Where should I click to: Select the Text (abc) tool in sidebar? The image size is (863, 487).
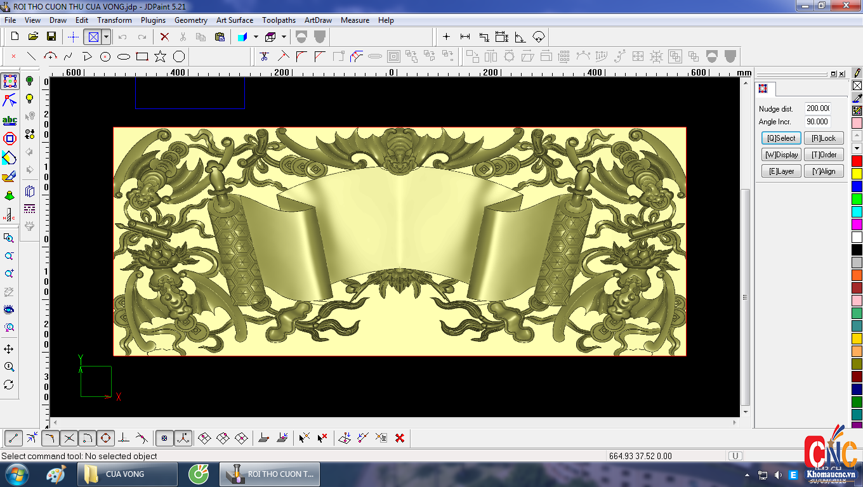tap(10, 120)
